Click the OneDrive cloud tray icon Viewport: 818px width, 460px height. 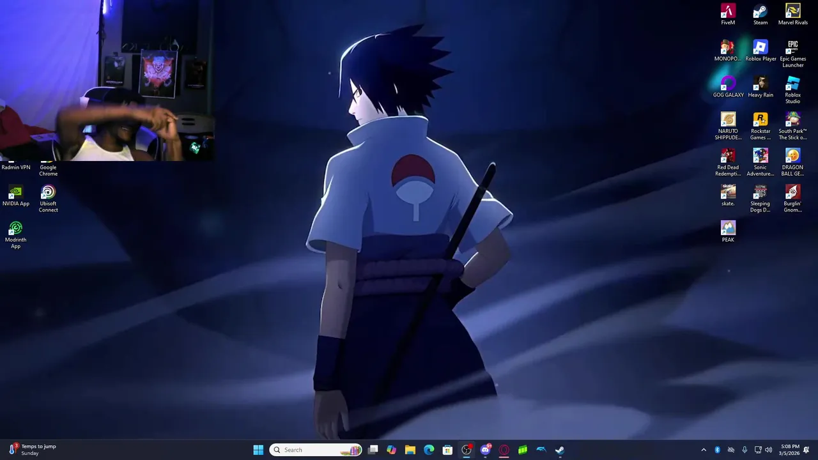click(731, 450)
